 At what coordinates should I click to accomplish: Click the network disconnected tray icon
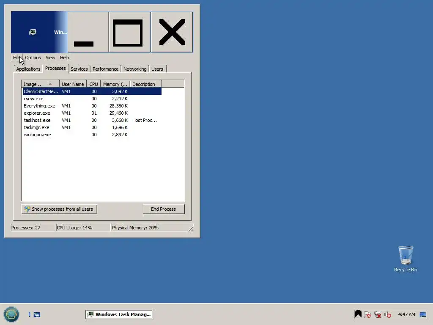coord(378,314)
